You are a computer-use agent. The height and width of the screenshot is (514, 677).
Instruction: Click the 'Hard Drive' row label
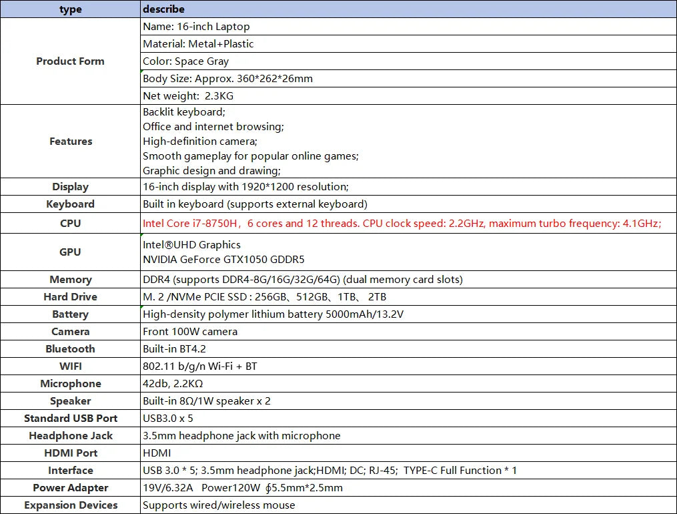(x=70, y=297)
